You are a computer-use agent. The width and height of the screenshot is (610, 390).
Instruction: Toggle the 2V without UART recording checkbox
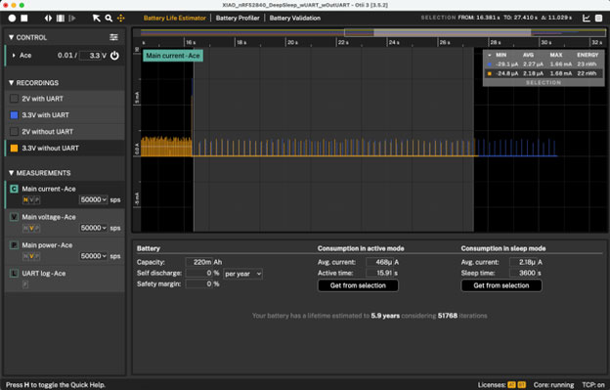click(14, 132)
